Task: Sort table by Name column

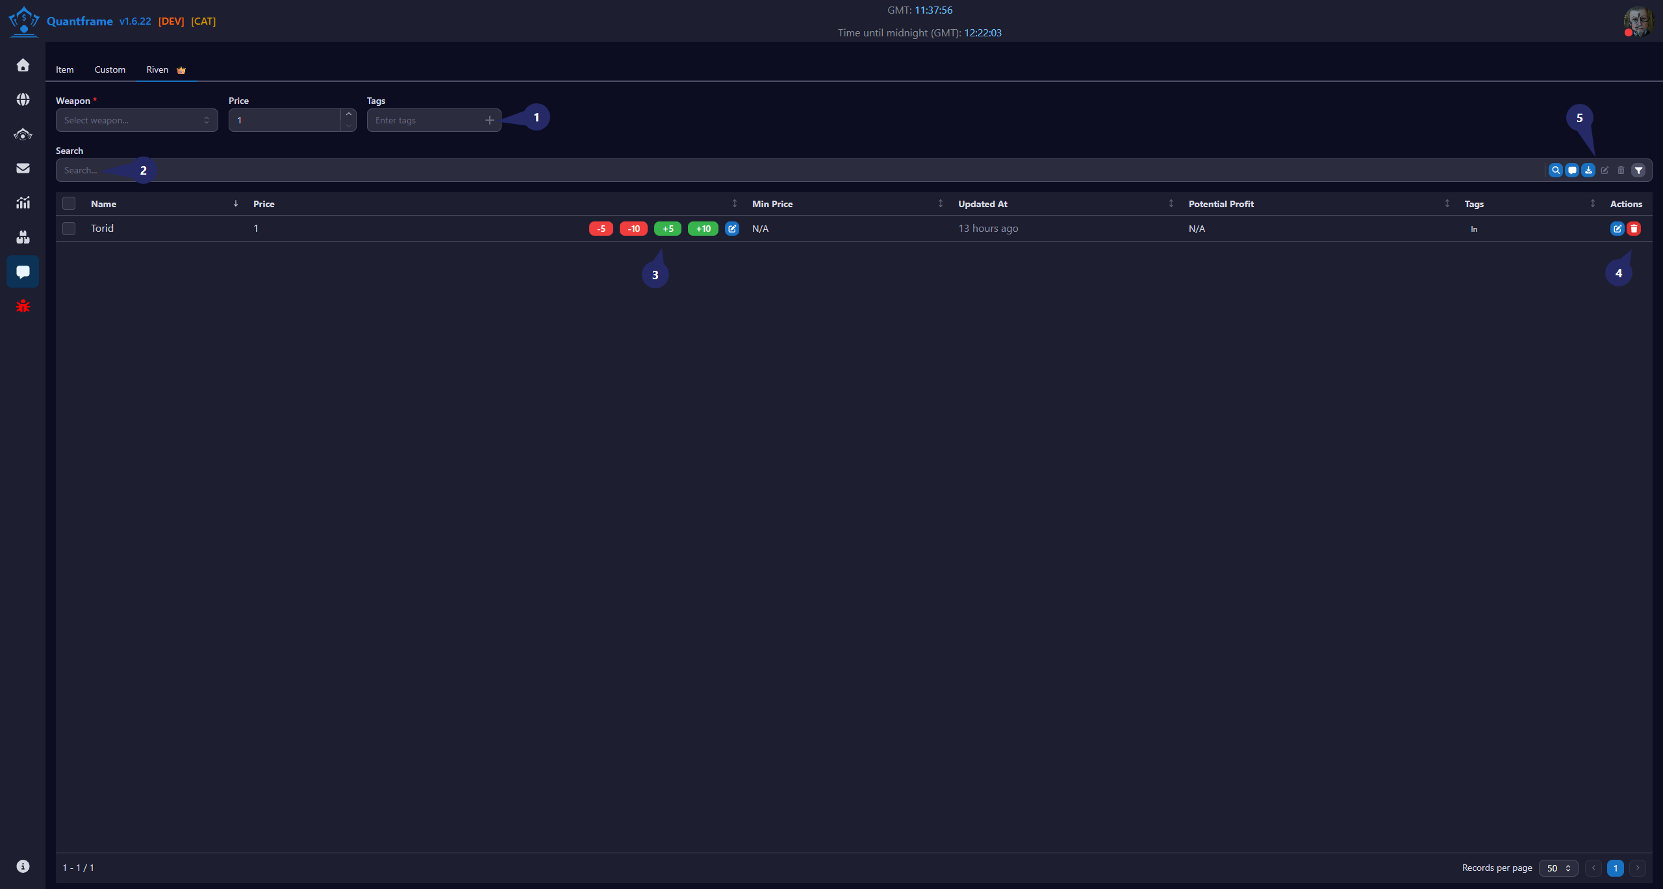Action: [103, 204]
